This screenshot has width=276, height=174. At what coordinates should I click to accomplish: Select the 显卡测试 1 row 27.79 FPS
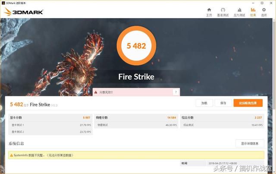point(50,125)
